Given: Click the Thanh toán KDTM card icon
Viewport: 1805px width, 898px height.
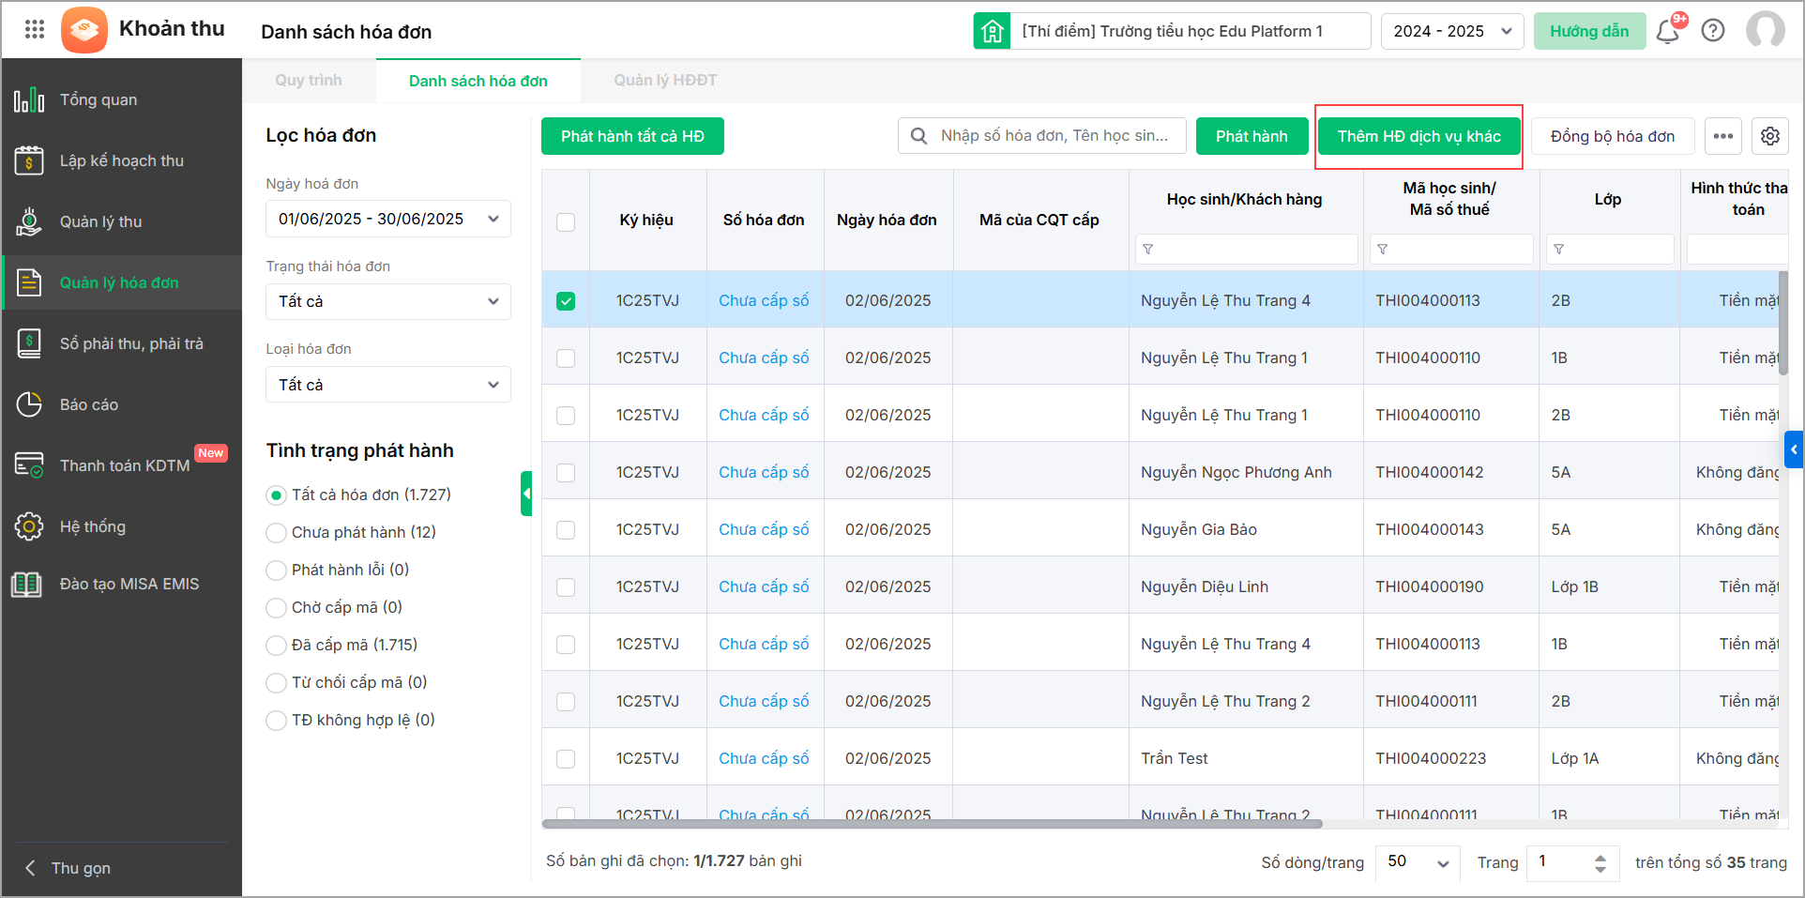Looking at the screenshot, I should [x=29, y=465].
